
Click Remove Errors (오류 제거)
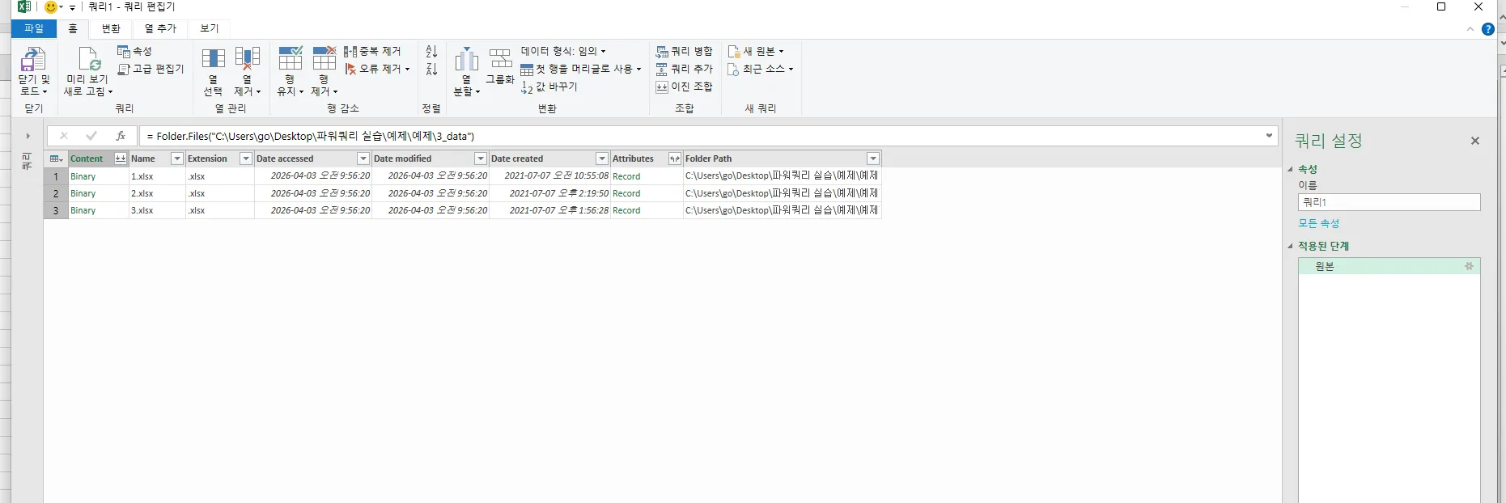(x=377, y=69)
